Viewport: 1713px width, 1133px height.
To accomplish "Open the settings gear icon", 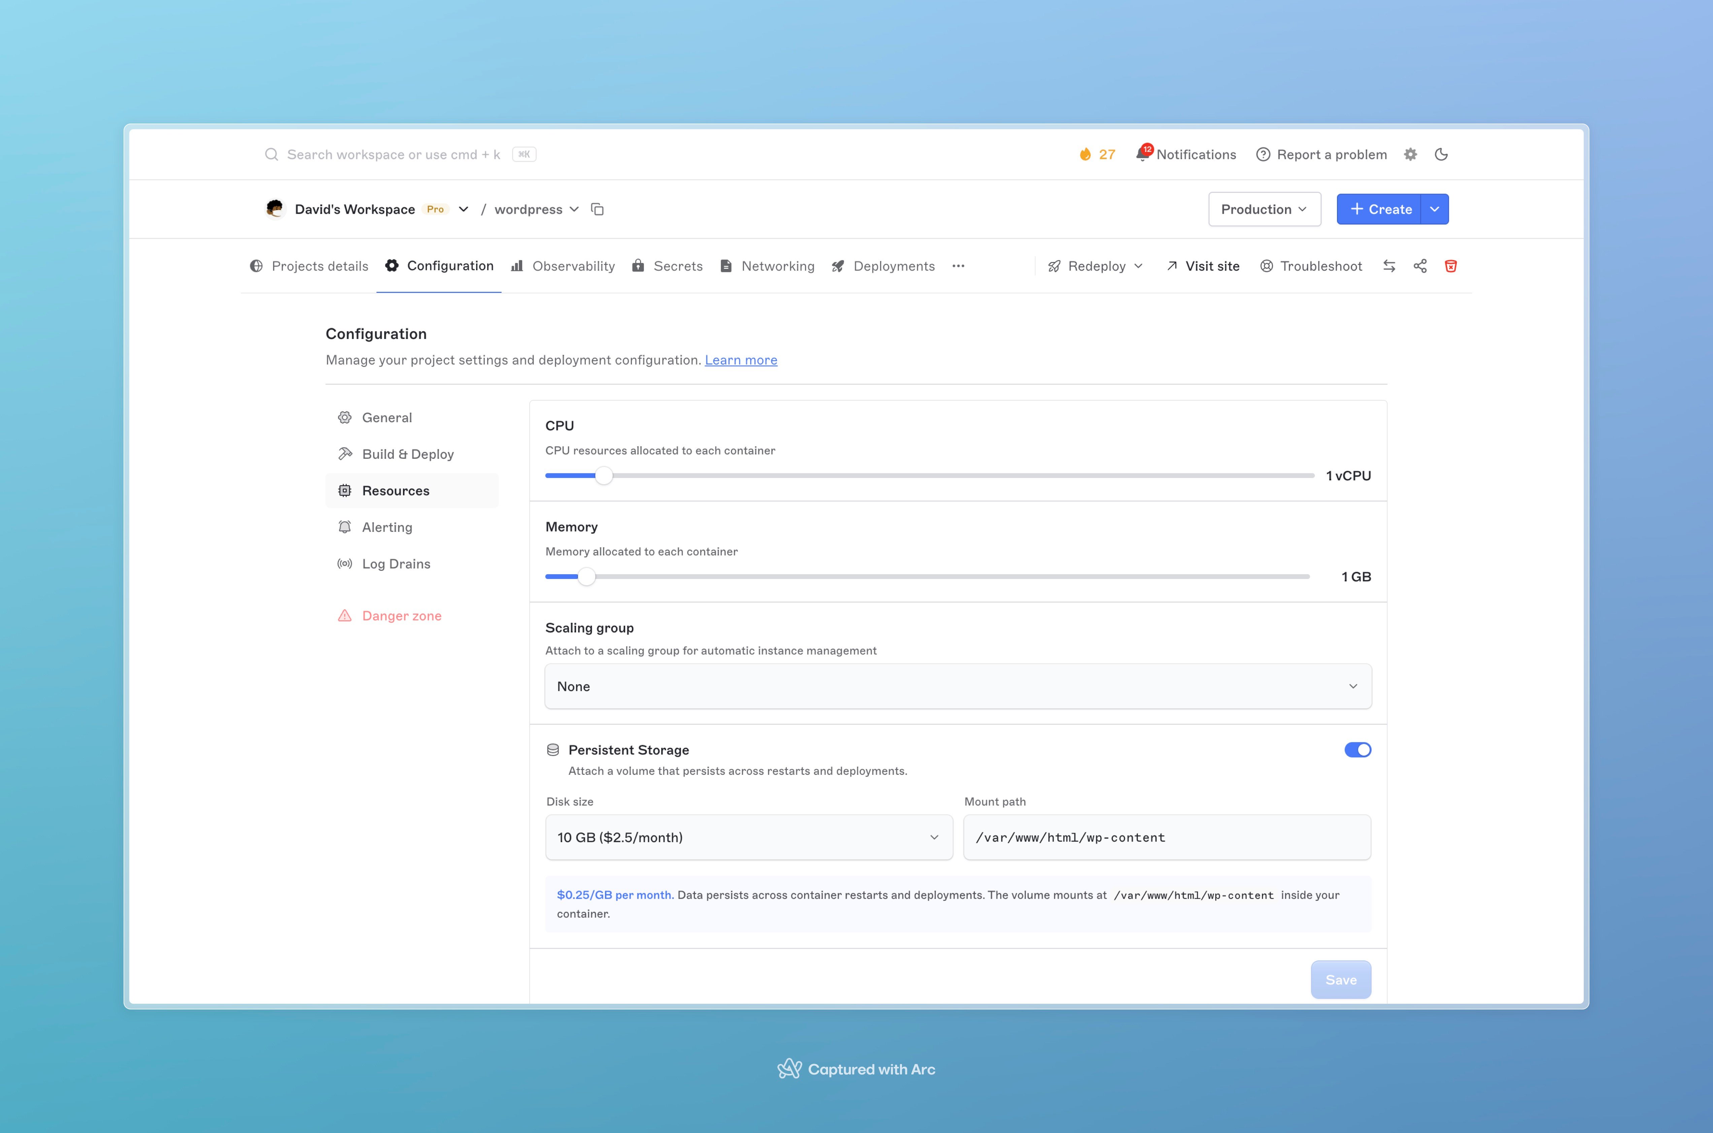I will pos(1410,154).
